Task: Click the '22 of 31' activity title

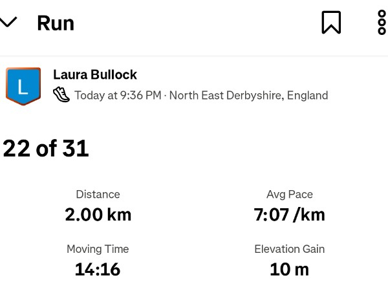Action: tap(46, 149)
